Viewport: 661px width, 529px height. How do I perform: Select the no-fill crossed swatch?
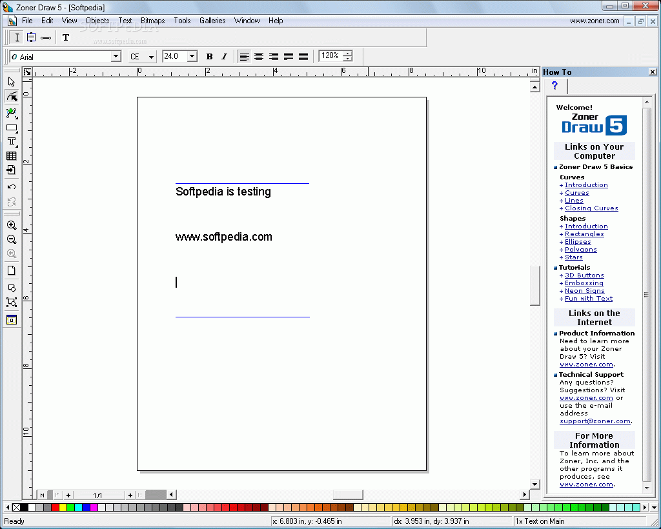click(x=16, y=507)
